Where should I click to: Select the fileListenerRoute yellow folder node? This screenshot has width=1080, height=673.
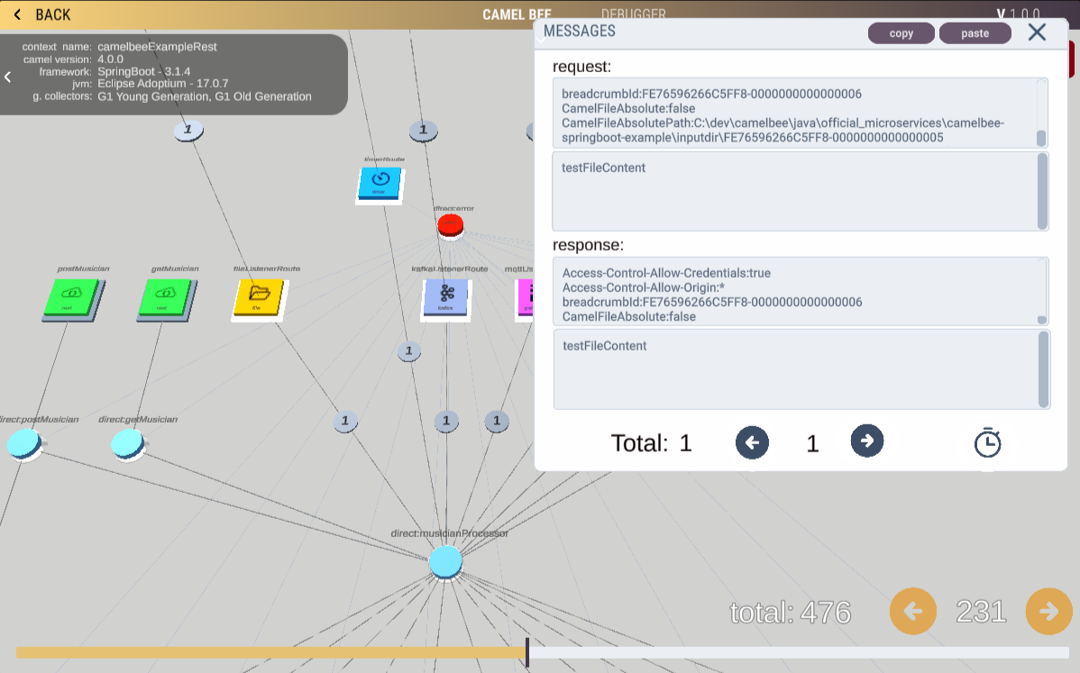(259, 299)
